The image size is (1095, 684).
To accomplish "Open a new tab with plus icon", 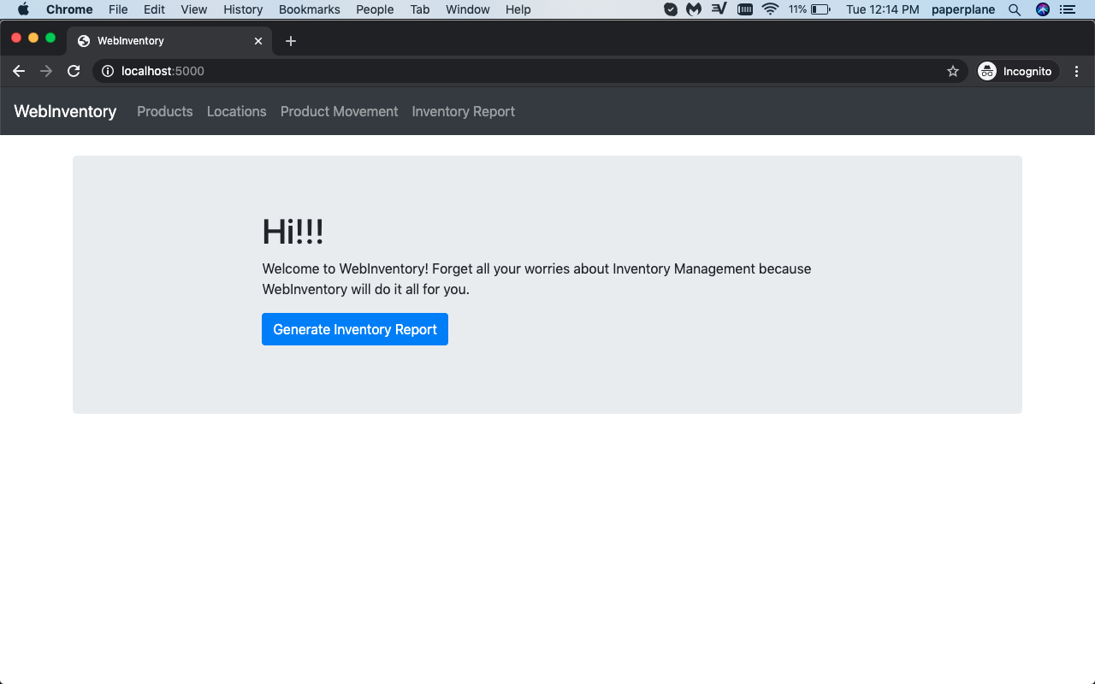I will 291,41.
